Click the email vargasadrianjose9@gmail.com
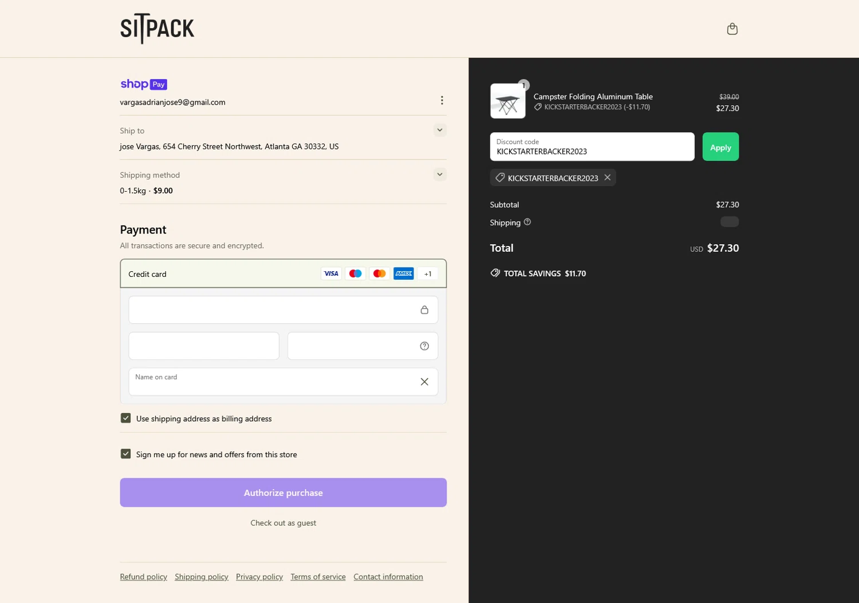 pyautogui.click(x=172, y=102)
